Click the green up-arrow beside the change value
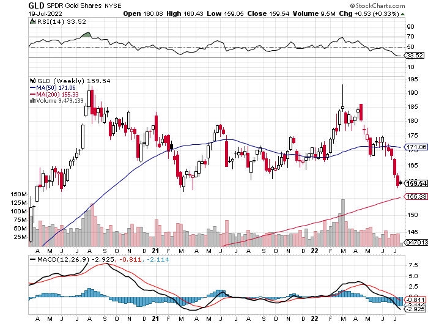This screenshot has width=428, height=324. [x=402, y=14]
